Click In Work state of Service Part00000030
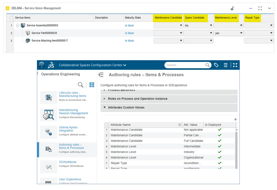Screen dimensions: 277x190 tap(129, 33)
